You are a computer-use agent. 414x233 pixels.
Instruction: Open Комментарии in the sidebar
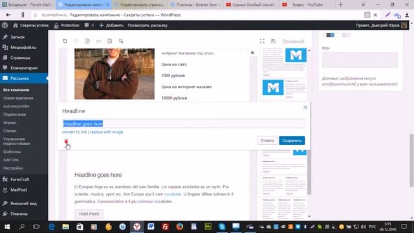point(24,68)
